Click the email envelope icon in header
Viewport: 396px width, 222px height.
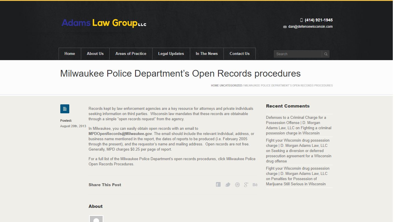(x=285, y=27)
